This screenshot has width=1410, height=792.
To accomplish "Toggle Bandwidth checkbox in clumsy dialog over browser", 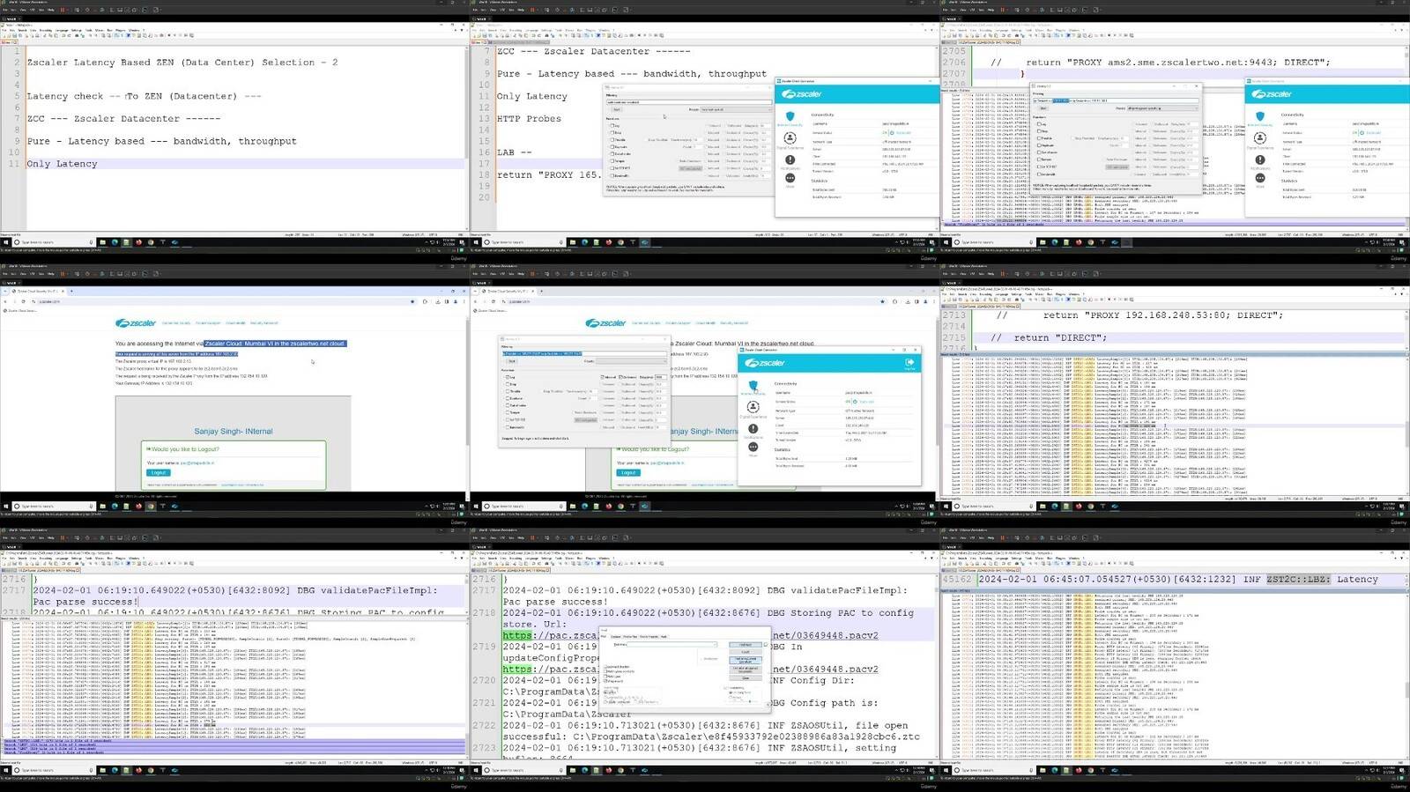I will [506, 426].
